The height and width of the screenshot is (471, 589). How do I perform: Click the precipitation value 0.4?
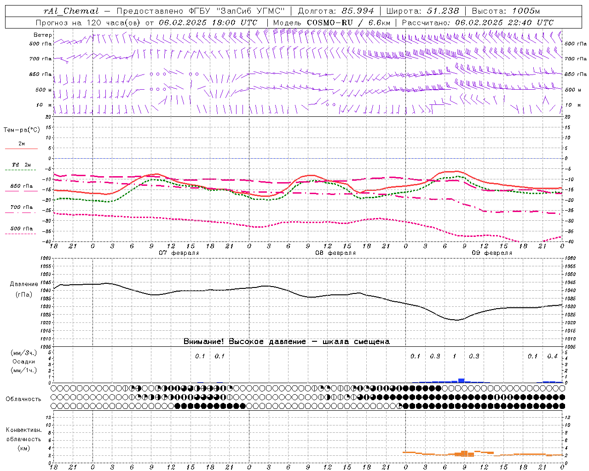(552, 356)
